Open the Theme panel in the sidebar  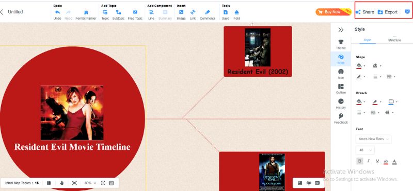[x=341, y=44]
